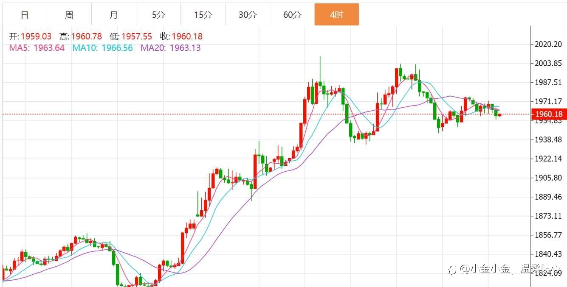Click the highlighted 4时 tab
Viewport: 567px width, 287px height.
pyautogui.click(x=337, y=15)
